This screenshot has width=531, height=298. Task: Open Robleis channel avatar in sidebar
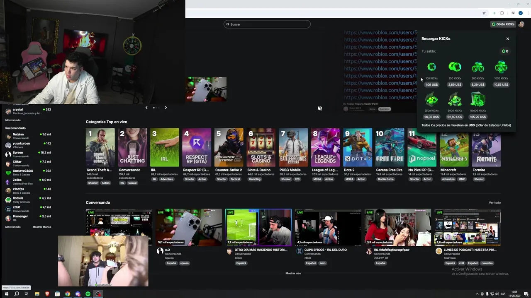(8, 199)
